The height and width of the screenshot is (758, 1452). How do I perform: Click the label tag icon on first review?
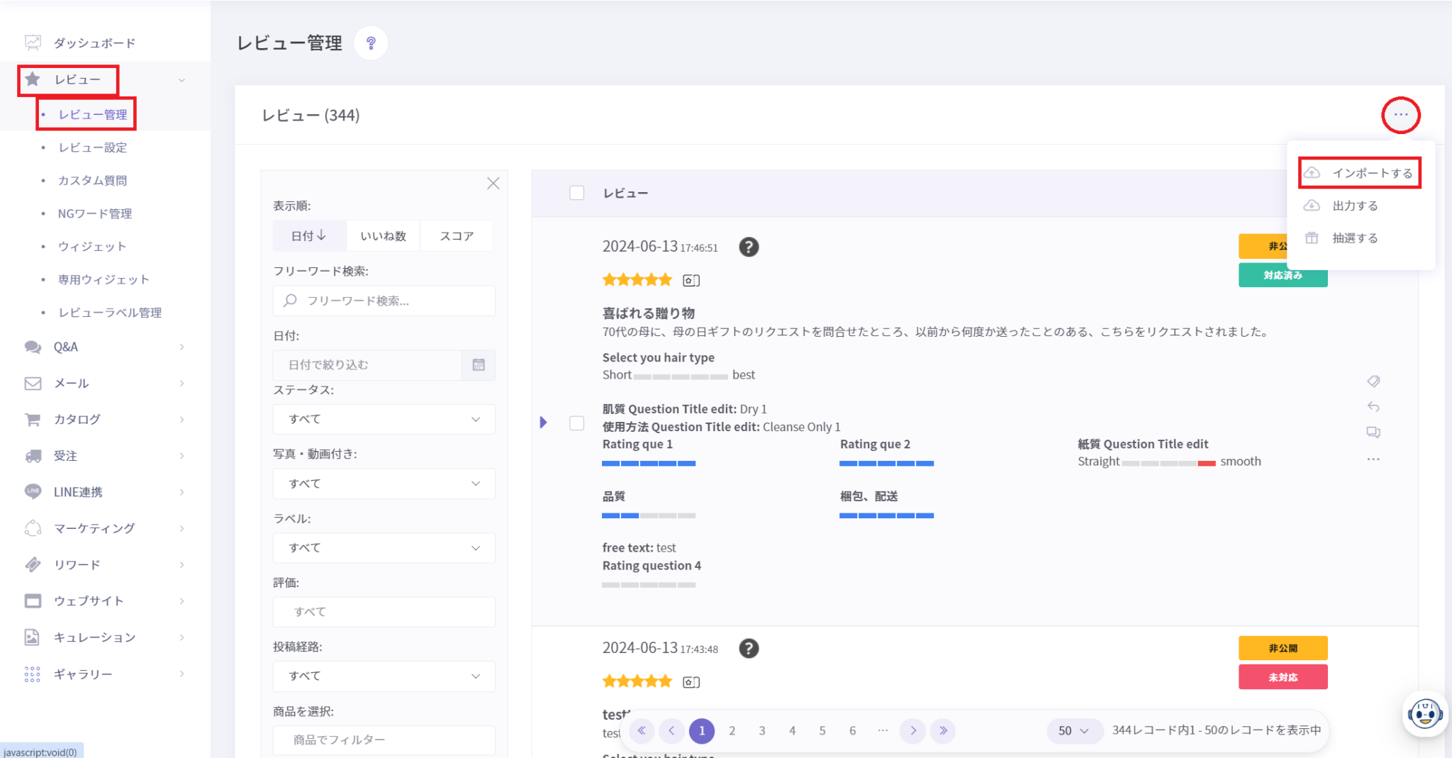coord(1373,381)
